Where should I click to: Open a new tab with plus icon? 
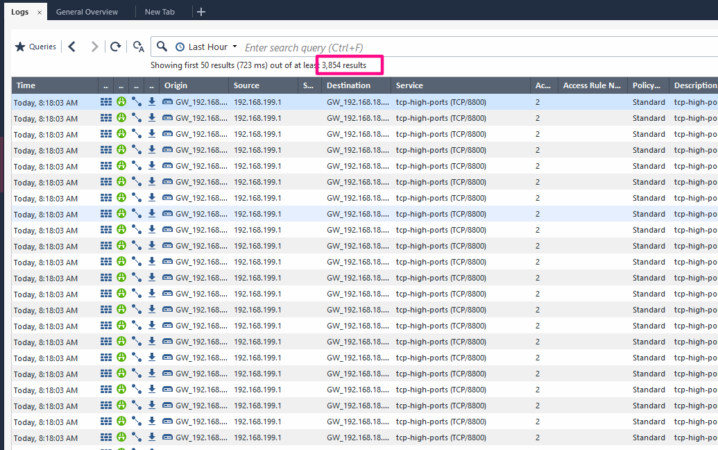(x=201, y=12)
